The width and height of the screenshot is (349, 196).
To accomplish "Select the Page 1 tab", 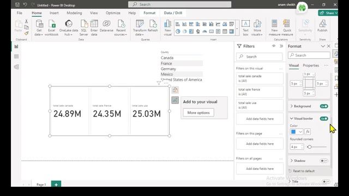I will (41, 185).
